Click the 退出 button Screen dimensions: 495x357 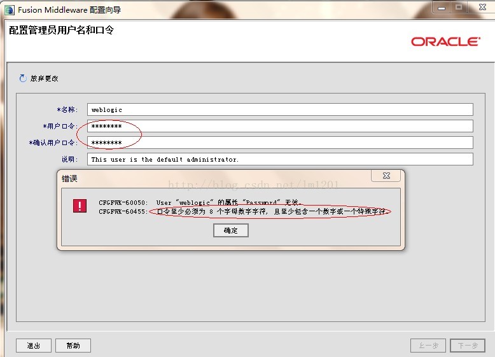pyautogui.click(x=34, y=346)
